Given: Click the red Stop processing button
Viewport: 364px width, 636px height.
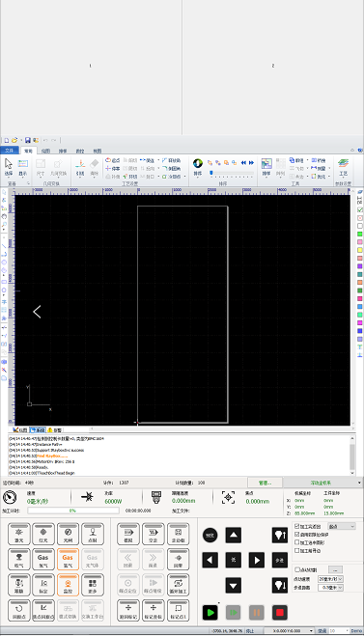Looking at the screenshot, I should tap(280, 613).
